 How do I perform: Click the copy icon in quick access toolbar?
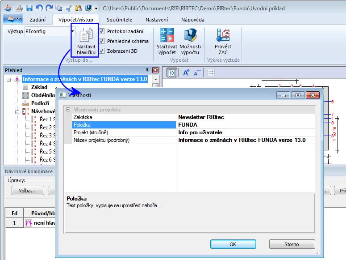tap(58, 8)
